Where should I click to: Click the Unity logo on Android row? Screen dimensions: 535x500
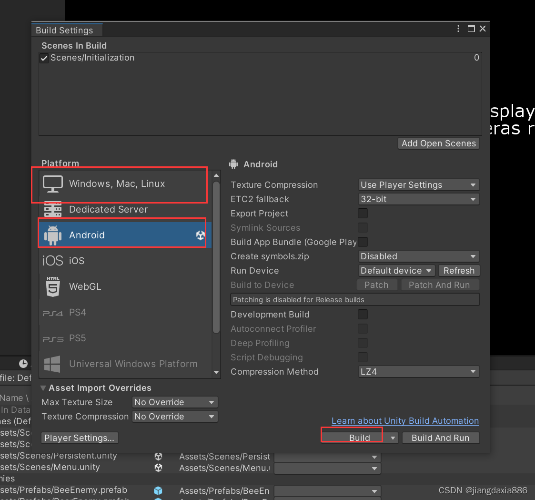tap(200, 235)
